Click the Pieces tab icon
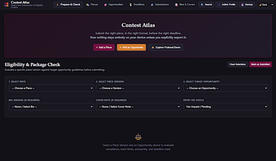 click(88, 5)
